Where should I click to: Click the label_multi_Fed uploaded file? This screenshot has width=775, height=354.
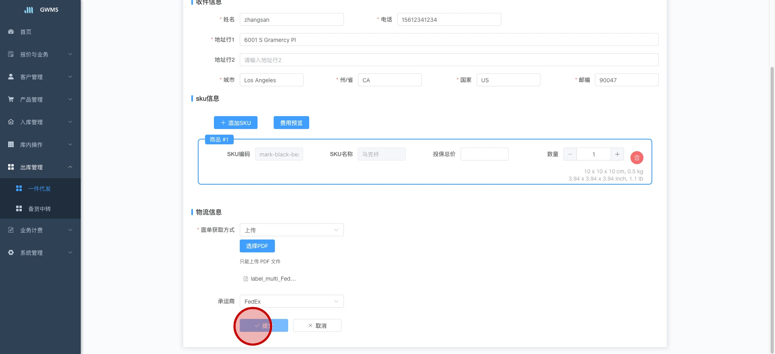click(273, 279)
